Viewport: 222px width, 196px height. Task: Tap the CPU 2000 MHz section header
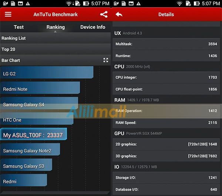(132, 66)
